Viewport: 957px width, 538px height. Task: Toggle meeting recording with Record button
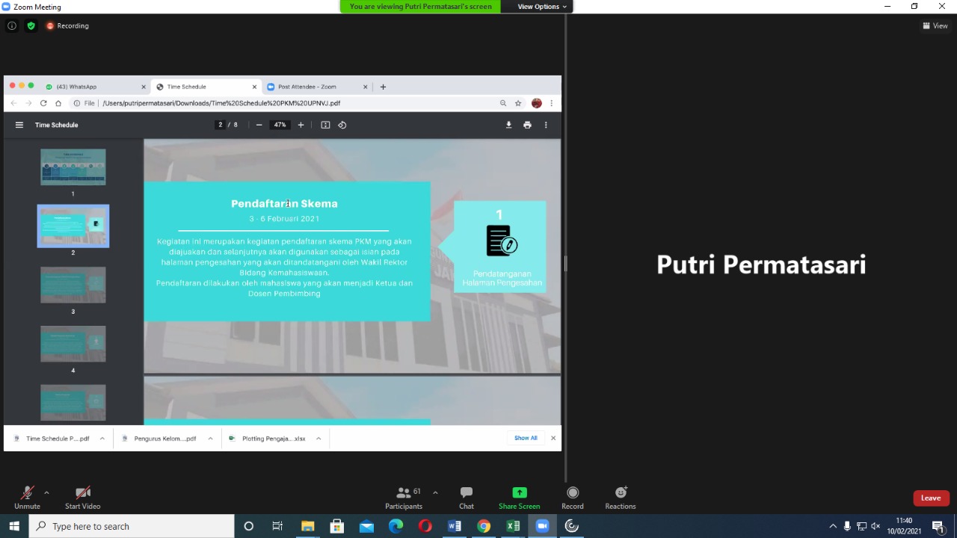coord(572,497)
